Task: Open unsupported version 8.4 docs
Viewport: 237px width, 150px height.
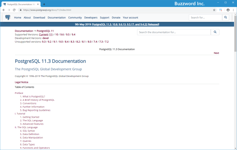Action: pyautogui.click(x=67, y=42)
